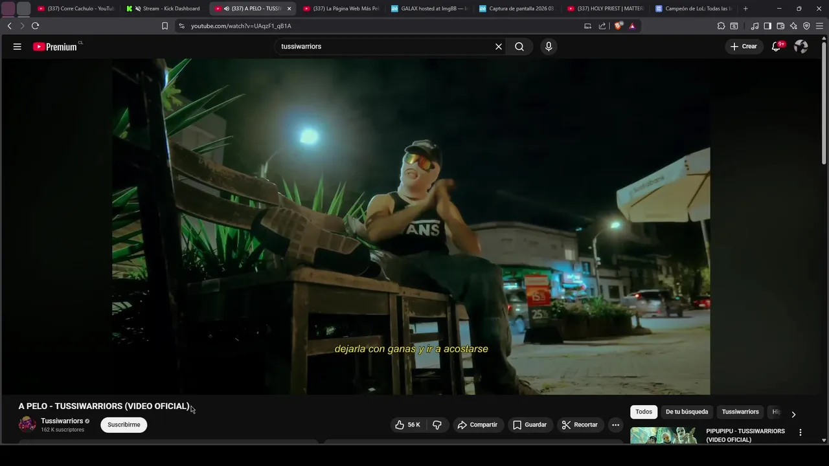
Task: Click the Crear button
Action: [x=744, y=47]
